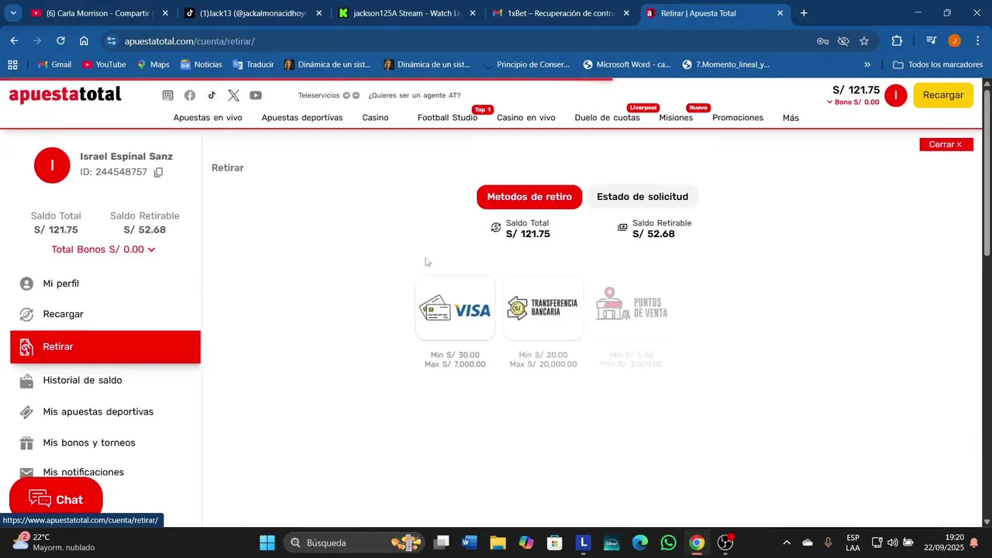Screen dimensions: 992x558
Task: Select Puntos de Venta withdrawal method
Action: 631,308
